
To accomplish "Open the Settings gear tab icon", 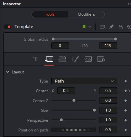I will click(x=101, y=59).
